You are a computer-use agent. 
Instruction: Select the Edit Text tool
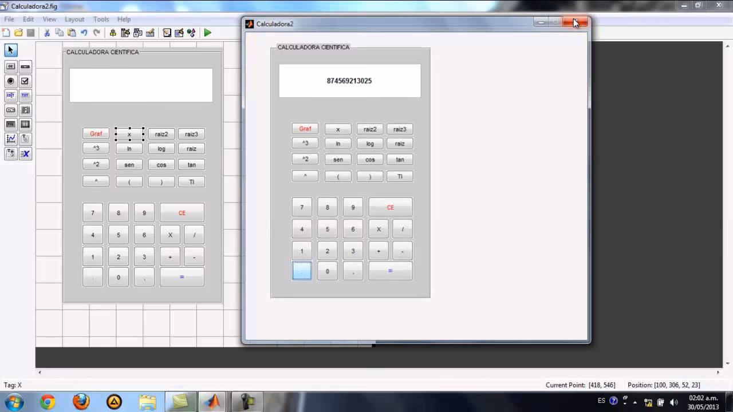[10, 95]
